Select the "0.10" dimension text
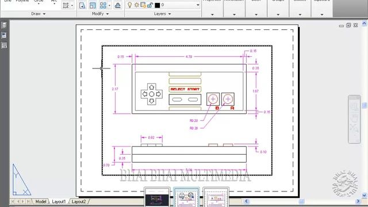The image size is (368, 207). [x=263, y=152]
